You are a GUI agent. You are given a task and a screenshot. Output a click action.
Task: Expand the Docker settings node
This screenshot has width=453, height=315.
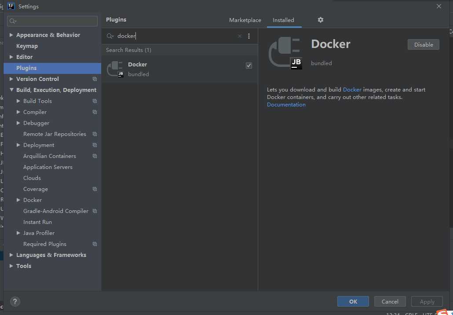[18, 200]
